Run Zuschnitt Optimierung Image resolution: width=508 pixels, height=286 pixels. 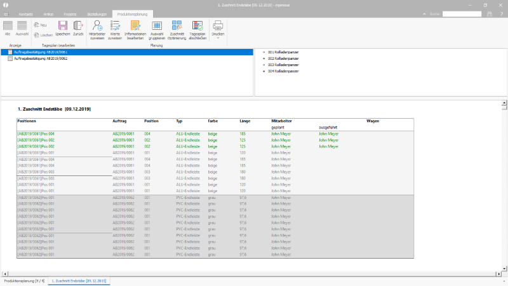pyautogui.click(x=177, y=30)
